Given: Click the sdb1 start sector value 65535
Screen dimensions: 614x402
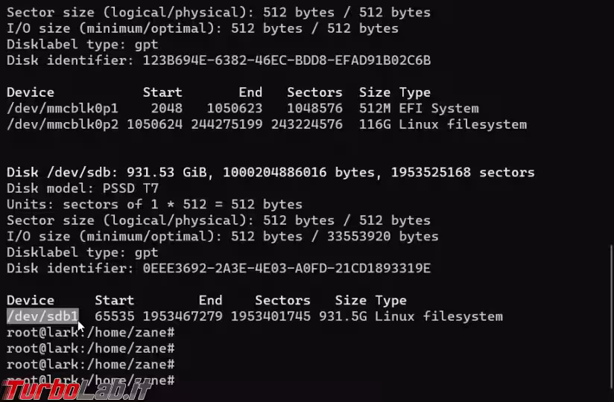Looking at the screenshot, I should pos(114,316).
